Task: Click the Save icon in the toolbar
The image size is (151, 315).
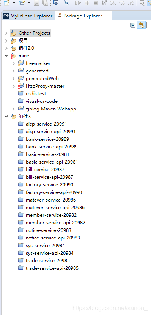Action: pos(36,3)
